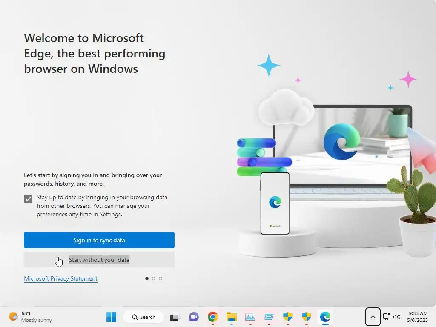Image resolution: width=436 pixels, height=327 pixels.
Task: Open the Microsoft Privacy Statement link
Action: [x=60, y=278]
